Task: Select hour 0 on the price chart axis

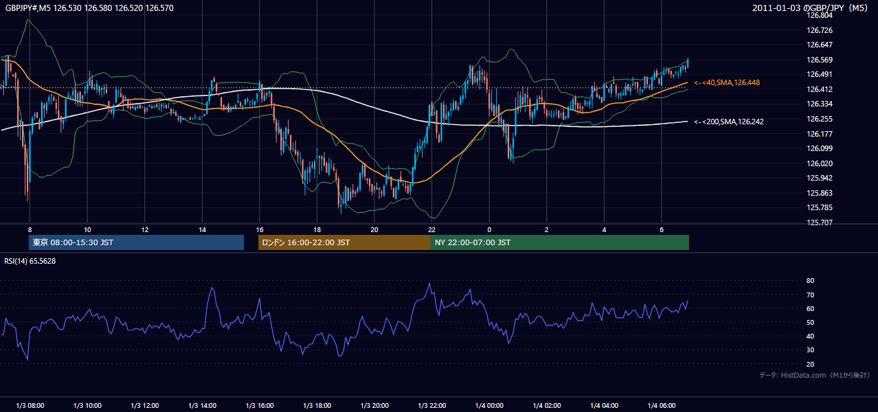Action: (489, 229)
